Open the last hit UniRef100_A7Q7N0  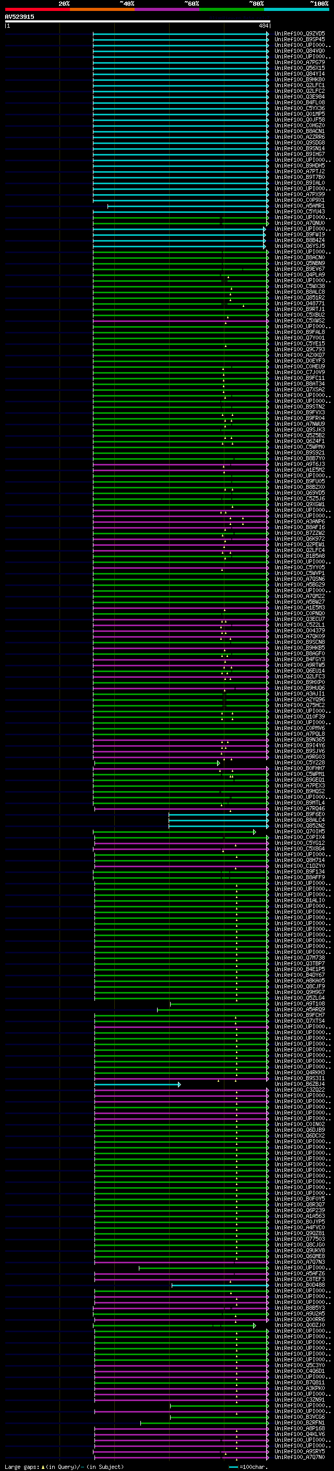point(299,1457)
